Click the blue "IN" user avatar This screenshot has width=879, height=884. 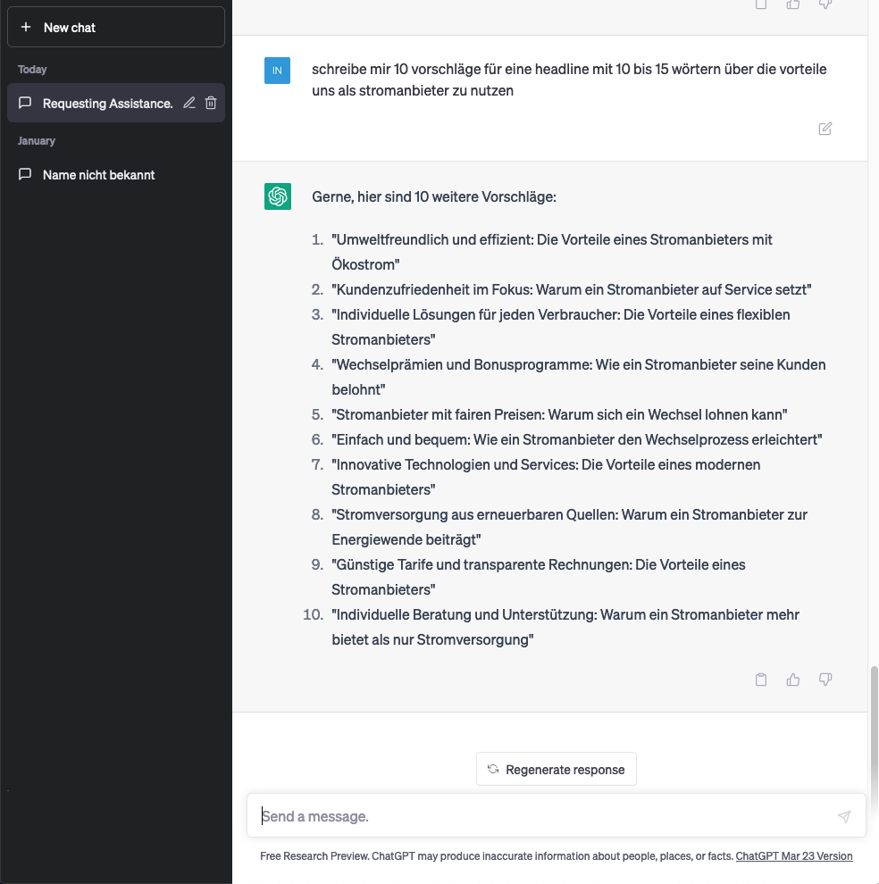pos(277,71)
